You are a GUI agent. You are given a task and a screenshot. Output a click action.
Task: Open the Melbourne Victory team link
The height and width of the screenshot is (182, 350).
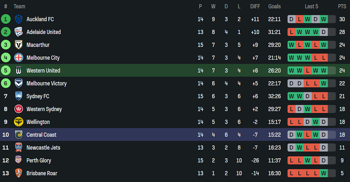coord(46,83)
